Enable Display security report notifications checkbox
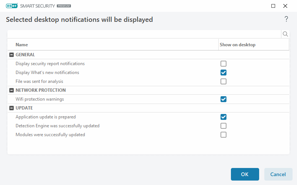This screenshot has height=185, width=297. (x=223, y=64)
